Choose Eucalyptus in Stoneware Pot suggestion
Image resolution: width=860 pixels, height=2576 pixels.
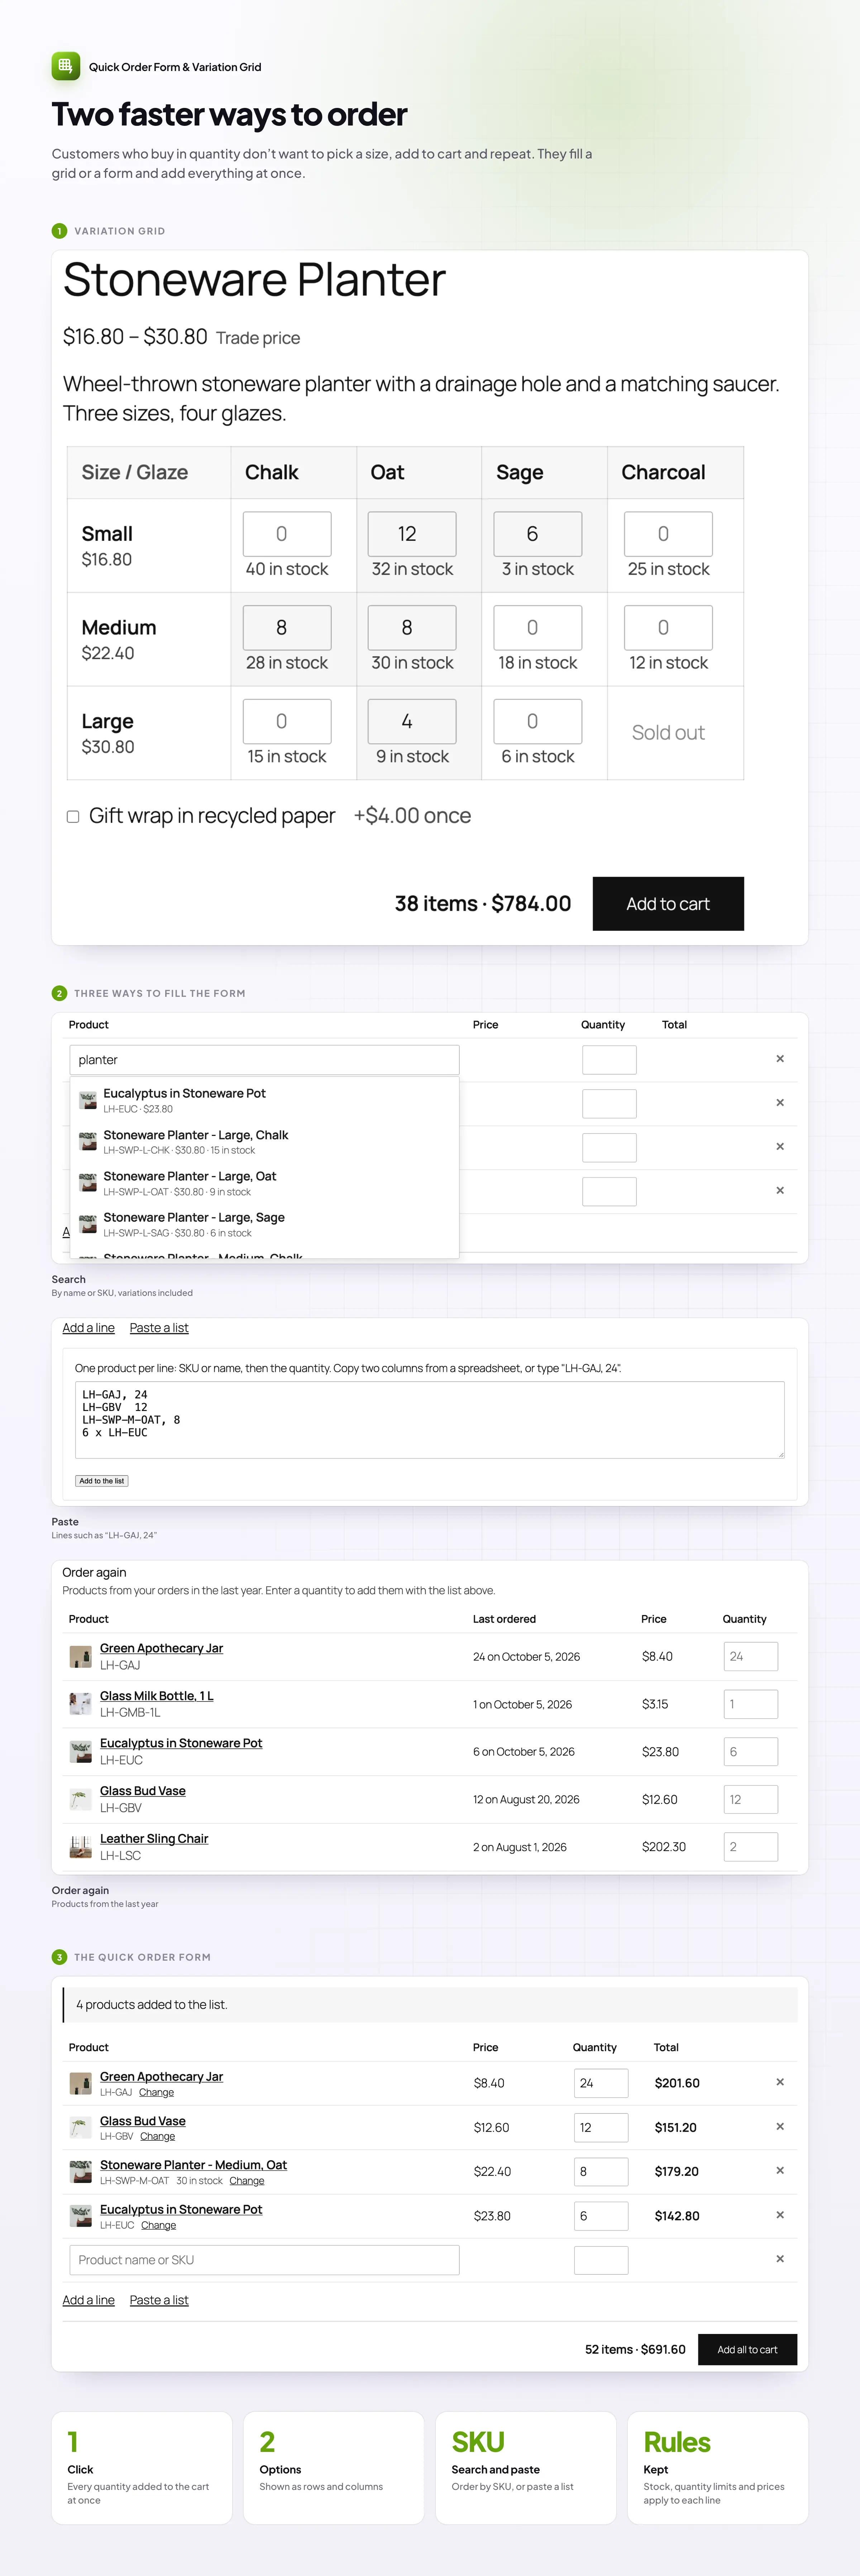pyautogui.click(x=265, y=1100)
